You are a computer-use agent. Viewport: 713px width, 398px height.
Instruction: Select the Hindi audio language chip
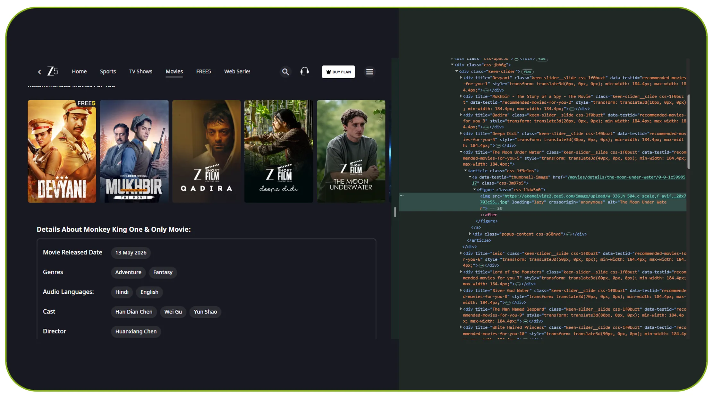coord(122,292)
